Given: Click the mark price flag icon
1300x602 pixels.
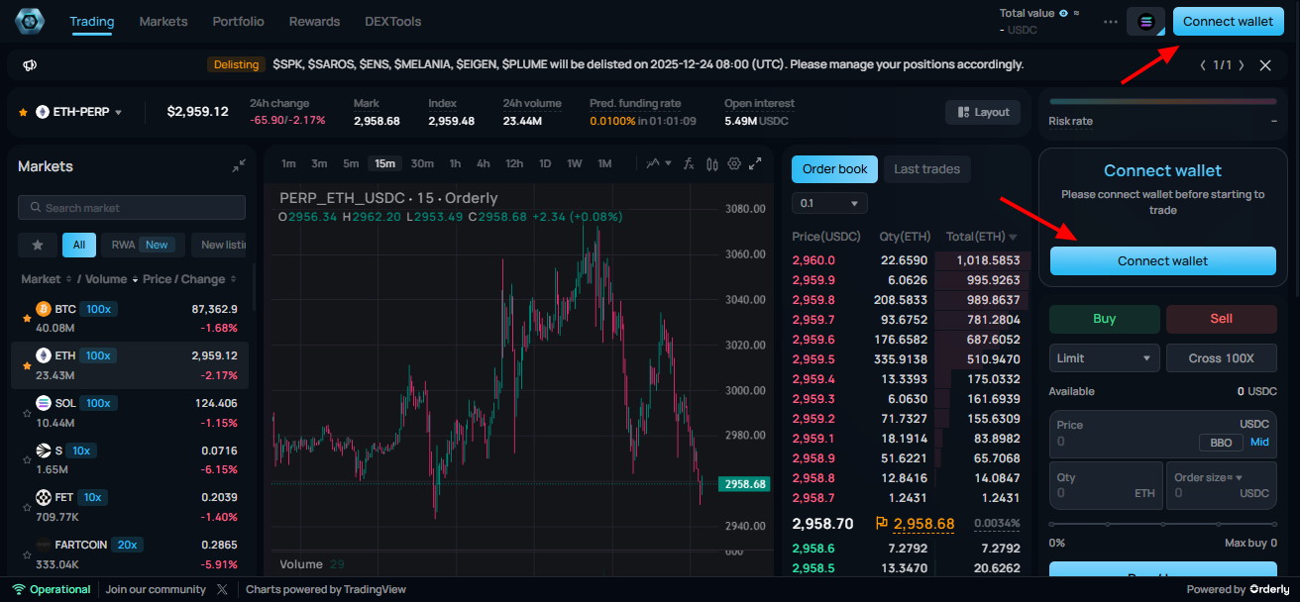Looking at the screenshot, I should tap(881, 523).
